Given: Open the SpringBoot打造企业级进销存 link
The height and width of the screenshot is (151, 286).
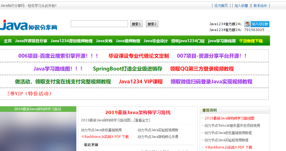Looking at the screenshot, I should (128, 69).
